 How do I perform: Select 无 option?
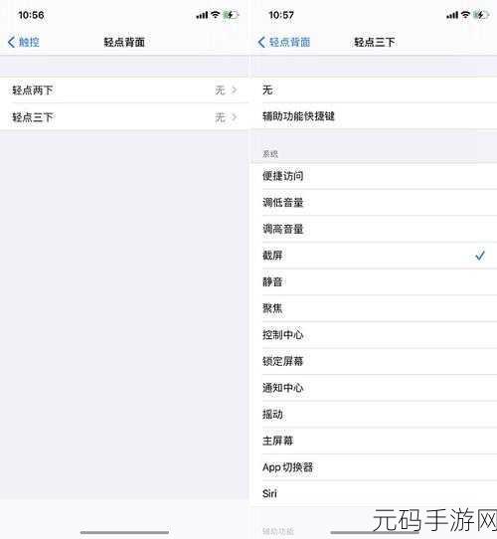(374, 90)
